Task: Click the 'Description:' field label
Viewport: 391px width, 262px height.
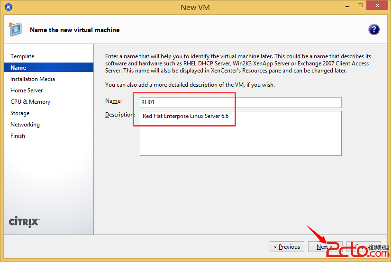Action: click(120, 115)
